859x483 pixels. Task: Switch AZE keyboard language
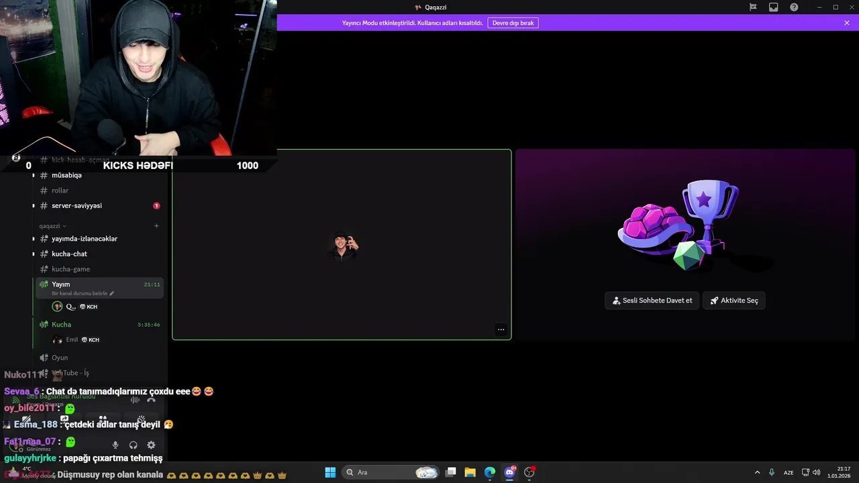789,472
